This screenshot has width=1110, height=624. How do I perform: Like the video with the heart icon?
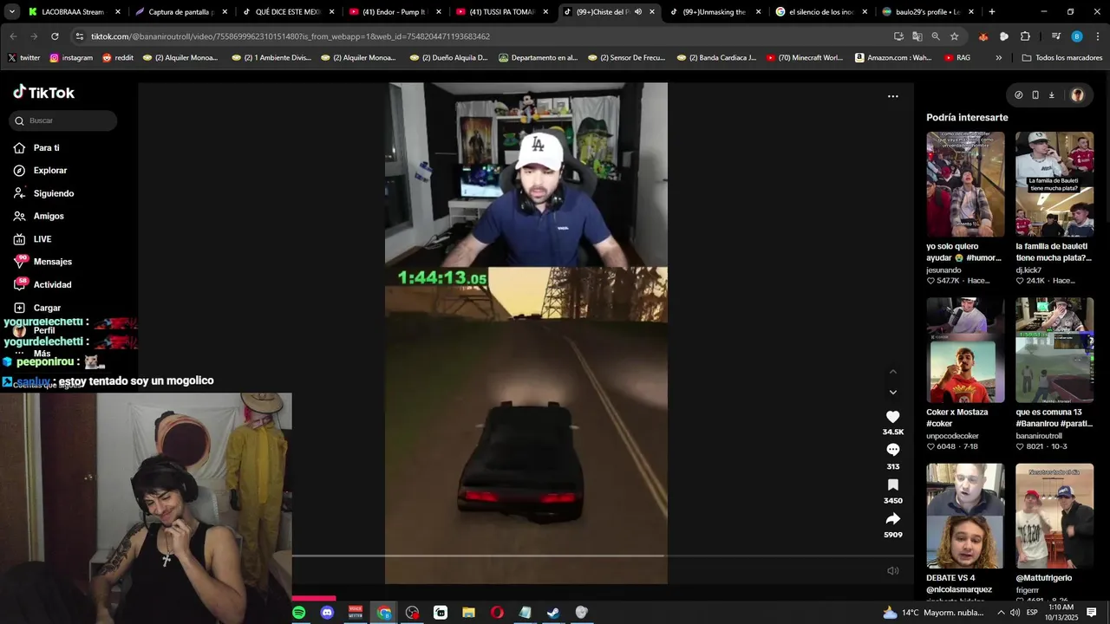tap(892, 417)
